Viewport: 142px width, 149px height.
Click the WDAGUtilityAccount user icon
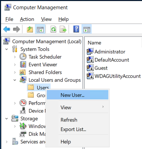[90, 76]
